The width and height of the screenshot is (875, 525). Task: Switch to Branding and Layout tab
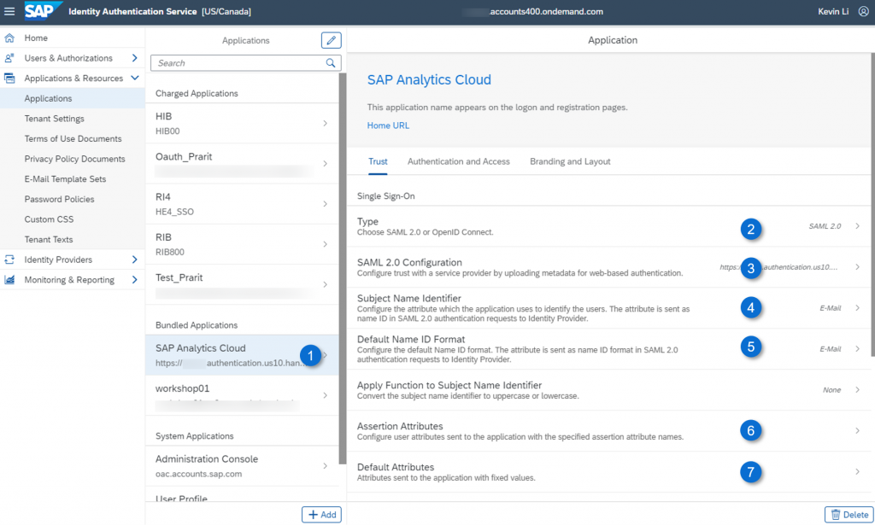570,161
